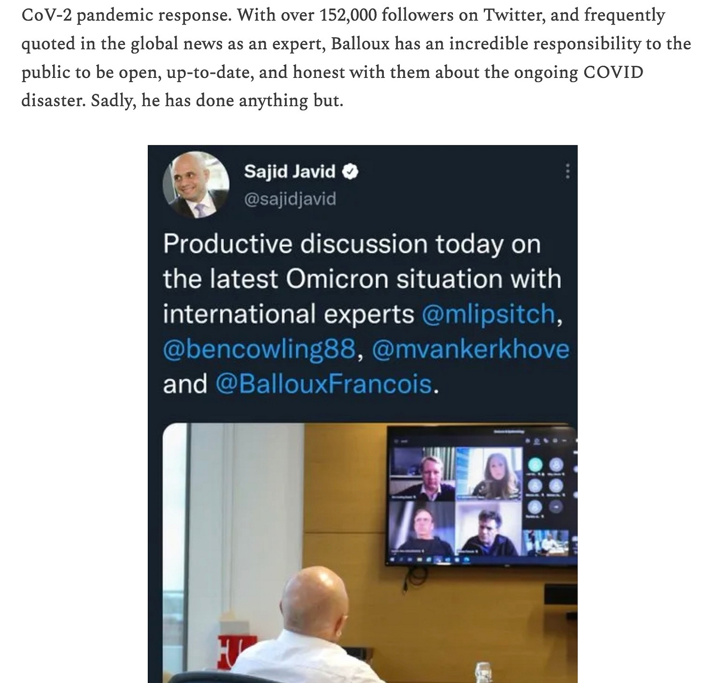The width and height of the screenshot is (703, 683).
Task: Click Sajid Javid's profile avatar
Action: pos(196,185)
